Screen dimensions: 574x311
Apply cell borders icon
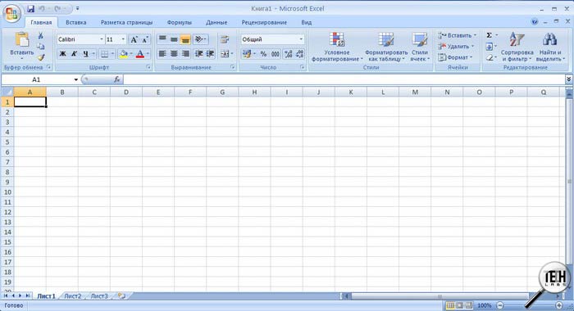point(105,54)
